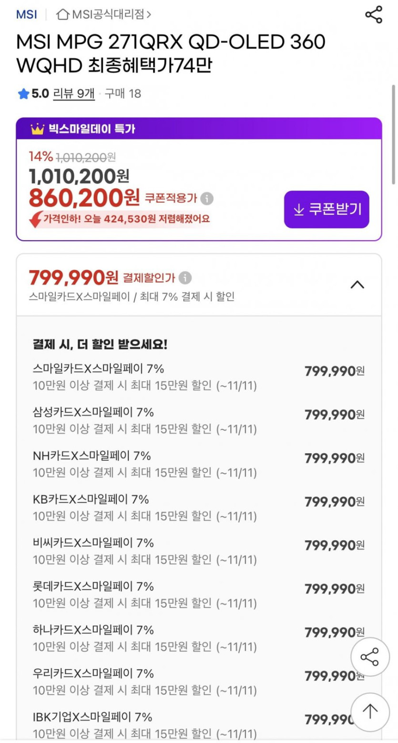Tap the home icon beside MSI공식대리점
The height and width of the screenshot is (743, 398).
tap(62, 14)
